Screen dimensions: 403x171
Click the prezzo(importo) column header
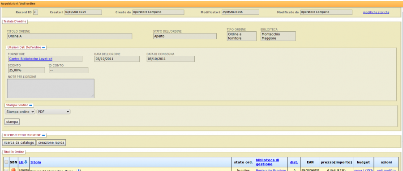coord(336,162)
